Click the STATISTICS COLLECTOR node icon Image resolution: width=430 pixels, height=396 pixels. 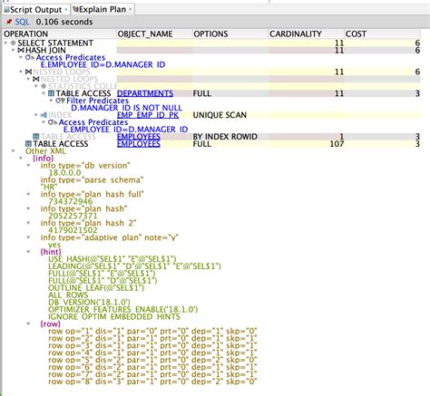click(44, 86)
